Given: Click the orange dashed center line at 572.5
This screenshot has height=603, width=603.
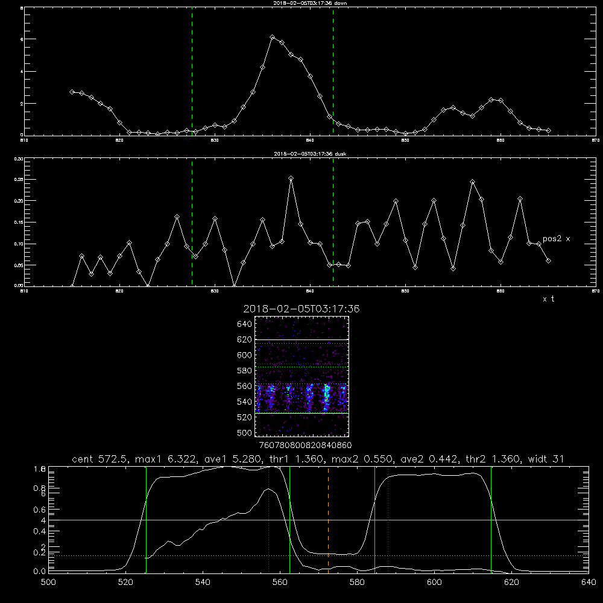Looking at the screenshot, I should point(328,519).
